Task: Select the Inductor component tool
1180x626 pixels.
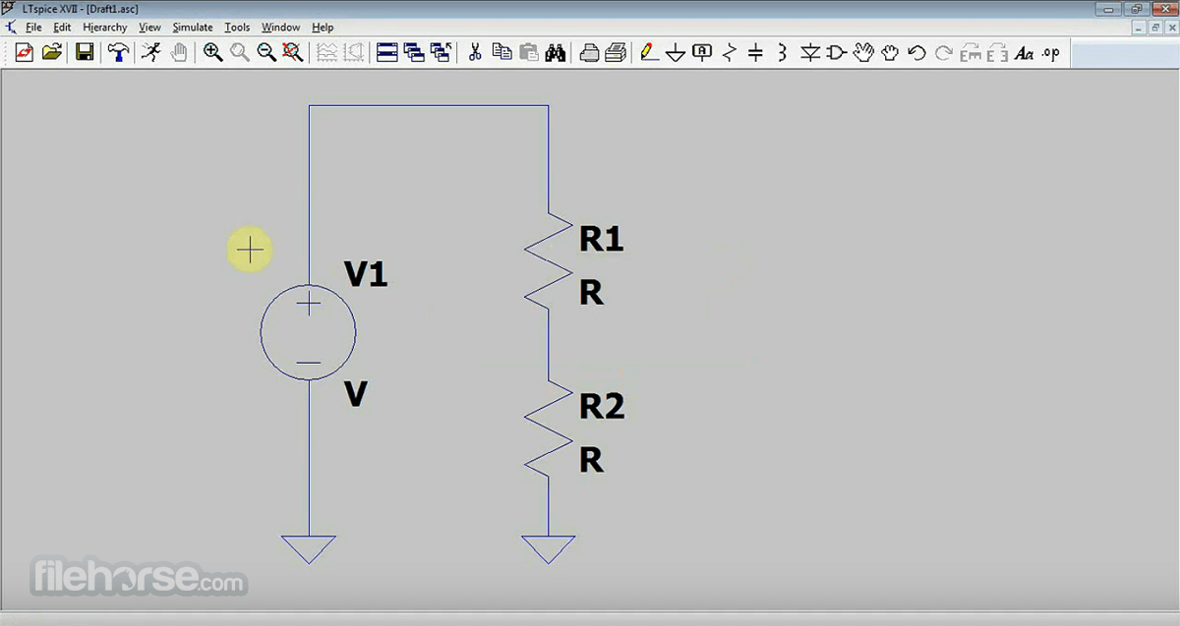Action: tap(782, 52)
